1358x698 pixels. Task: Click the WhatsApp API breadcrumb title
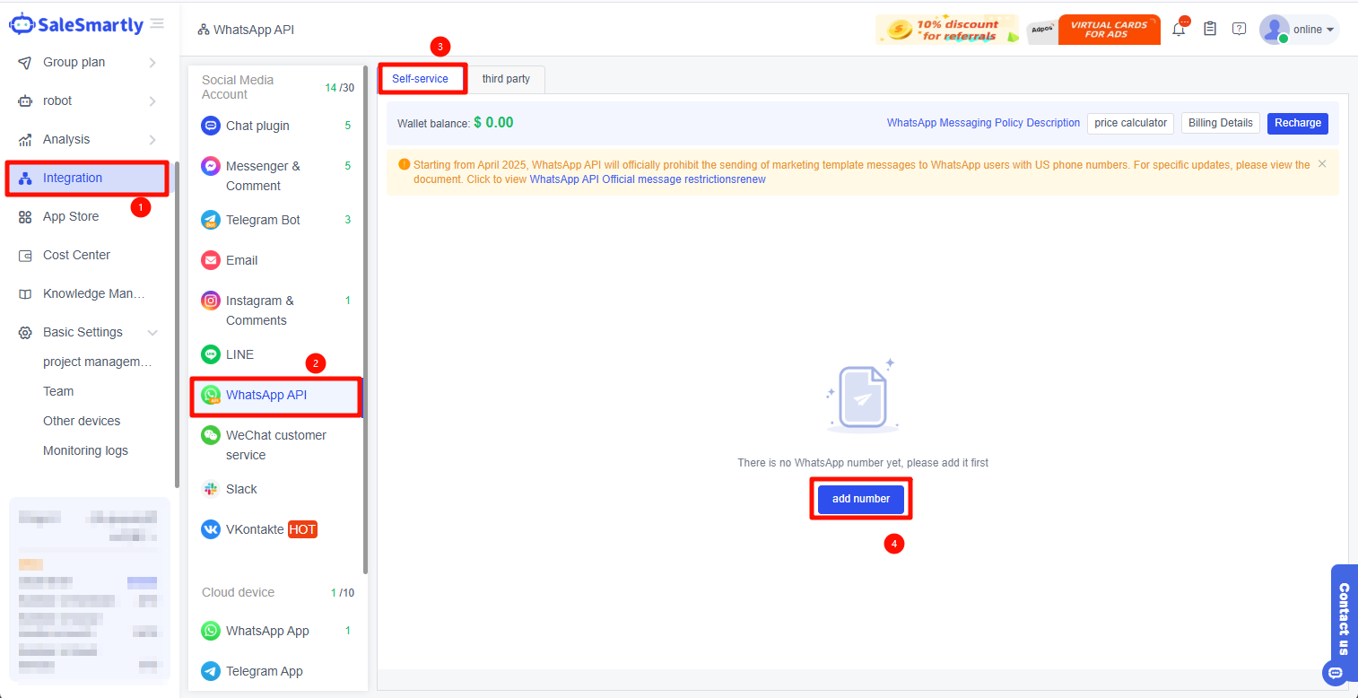(254, 30)
